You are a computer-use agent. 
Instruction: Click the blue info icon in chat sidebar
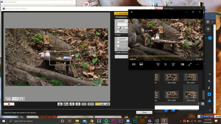(210, 38)
